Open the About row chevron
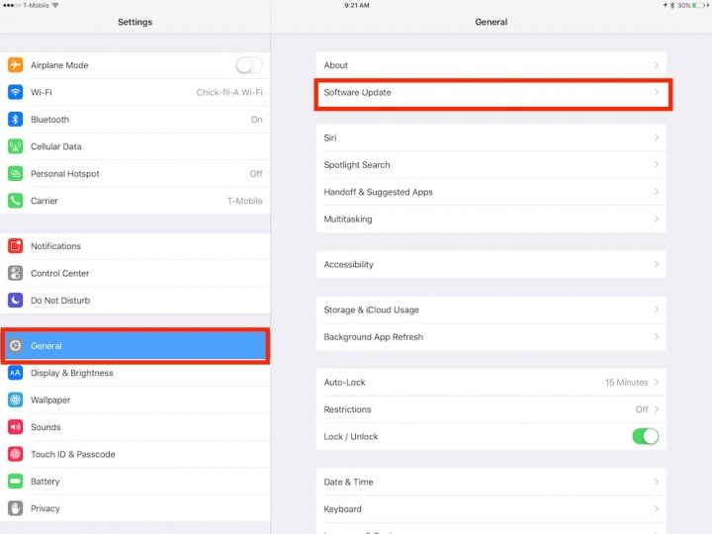The height and width of the screenshot is (534, 712). (x=657, y=65)
